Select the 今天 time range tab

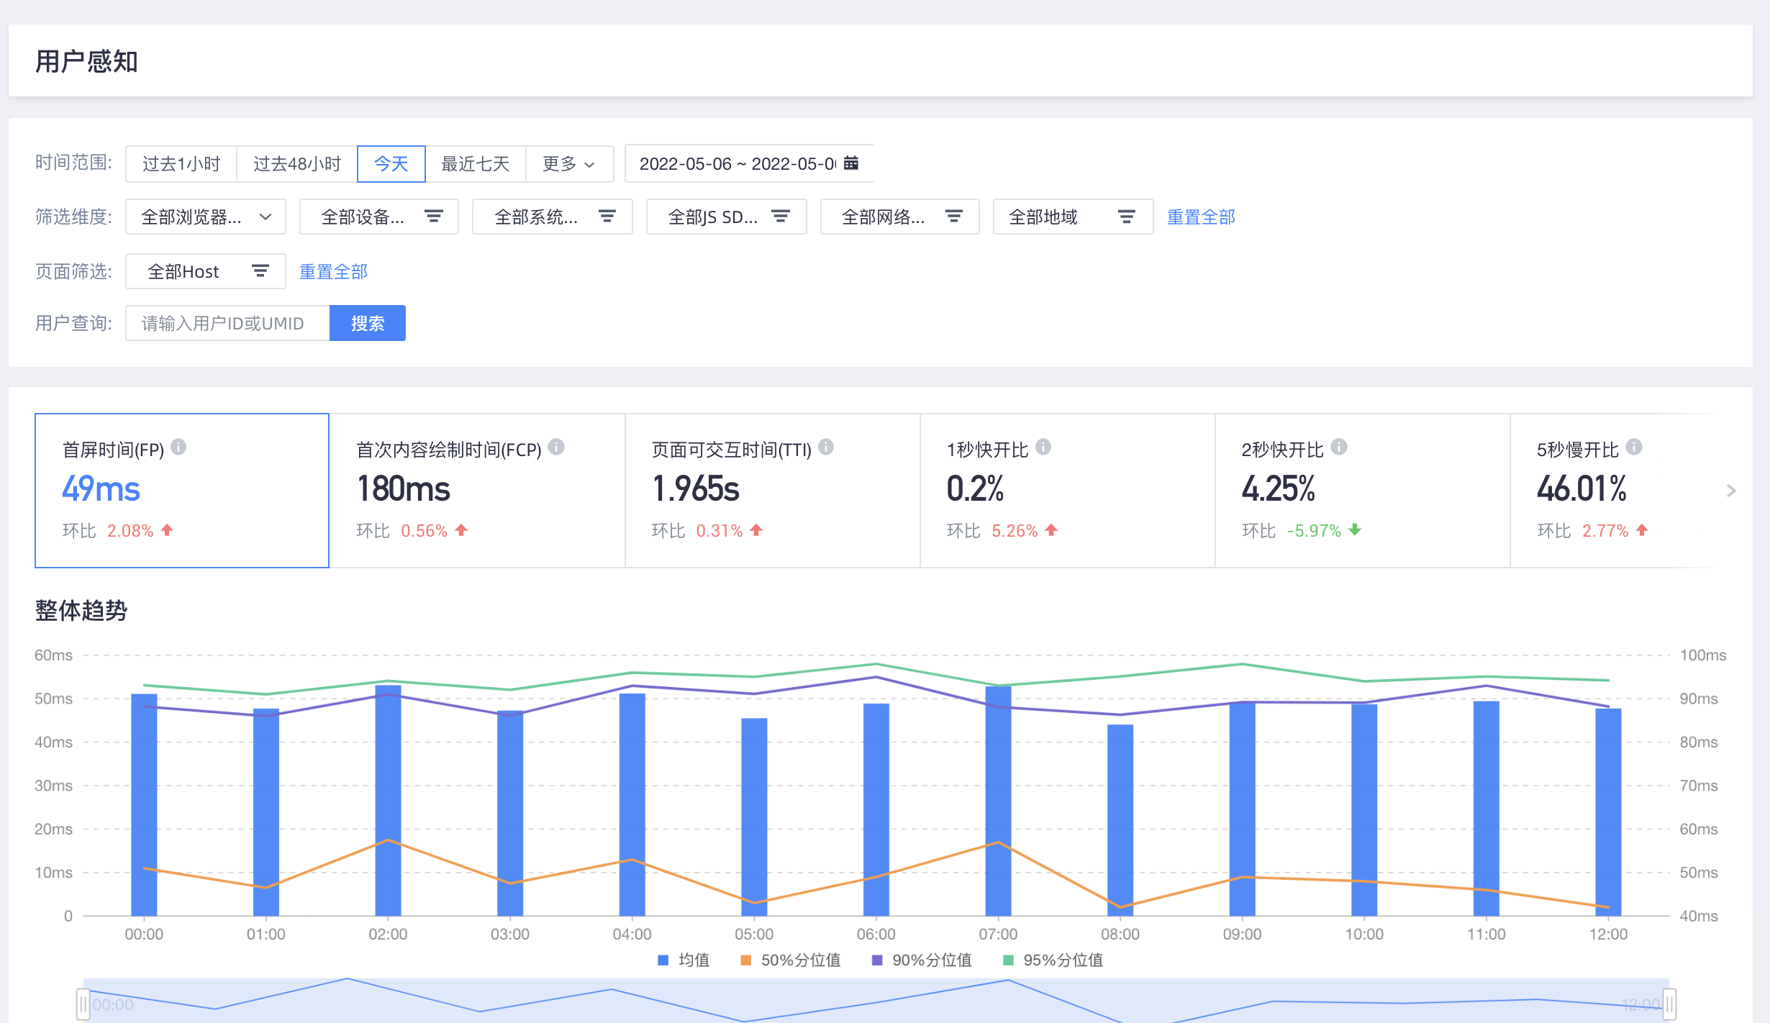click(391, 163)
